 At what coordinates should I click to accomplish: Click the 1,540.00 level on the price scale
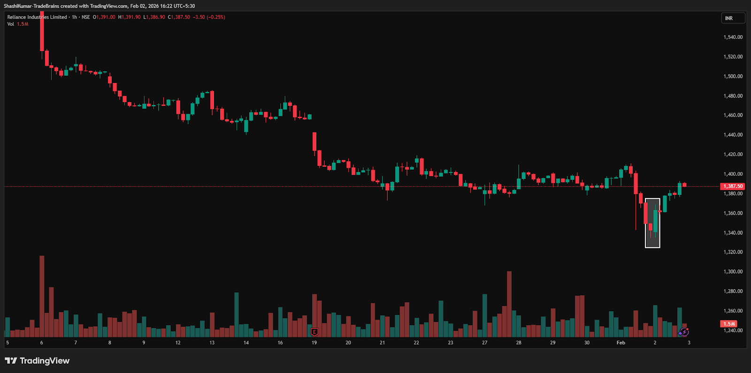point(733,37)
